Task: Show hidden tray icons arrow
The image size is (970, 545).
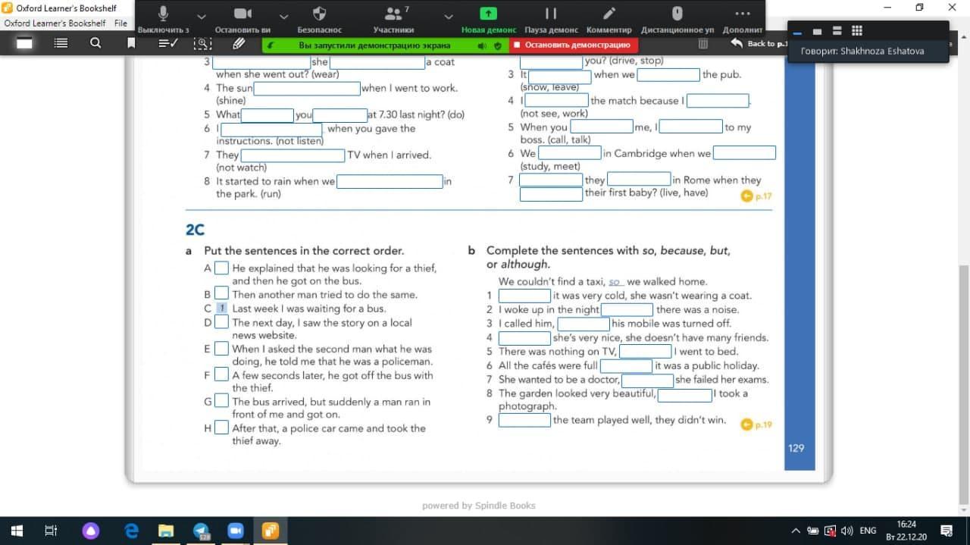Action: click(795, 531)
